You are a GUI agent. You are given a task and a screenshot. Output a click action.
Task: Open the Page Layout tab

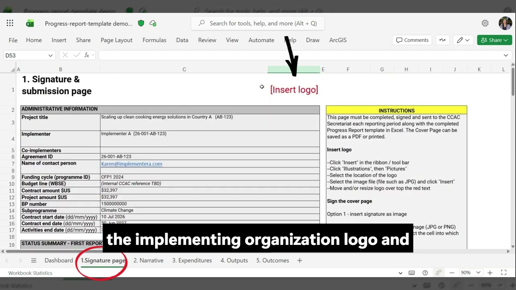[x=117, y=40]
